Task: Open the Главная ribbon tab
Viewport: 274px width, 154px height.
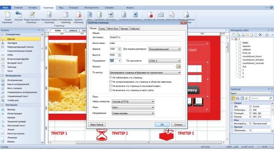Action: [x=18, y=8]
